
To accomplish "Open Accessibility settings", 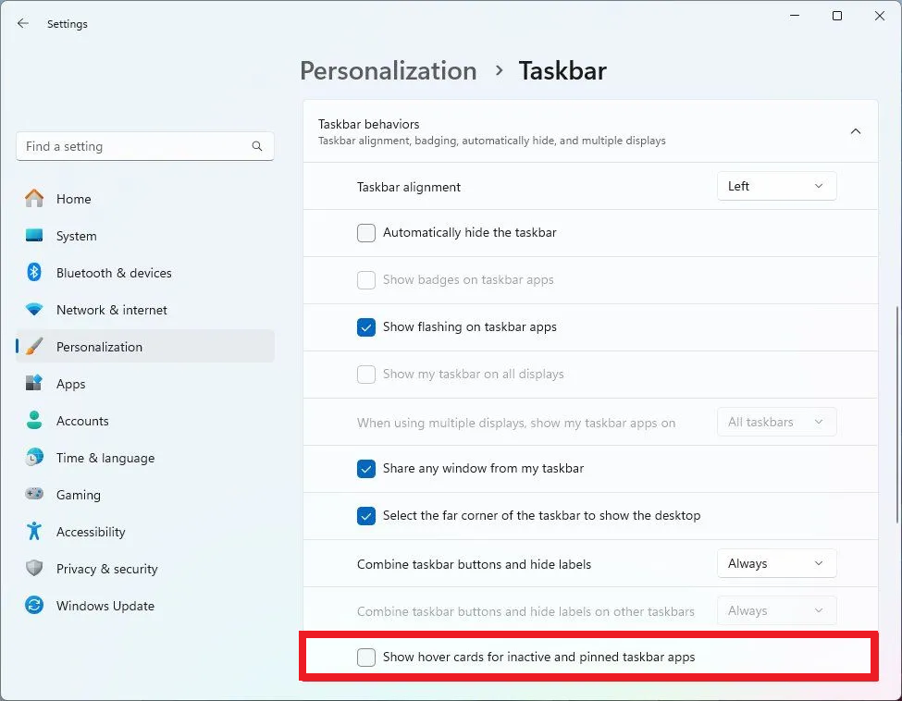I will point(145,532).
